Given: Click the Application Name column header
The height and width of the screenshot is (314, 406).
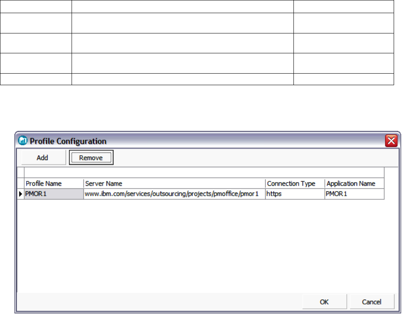Looking at the screenshot, I should tap(354, 183).
